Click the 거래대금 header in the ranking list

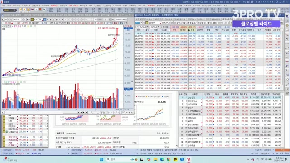(276, 94)
